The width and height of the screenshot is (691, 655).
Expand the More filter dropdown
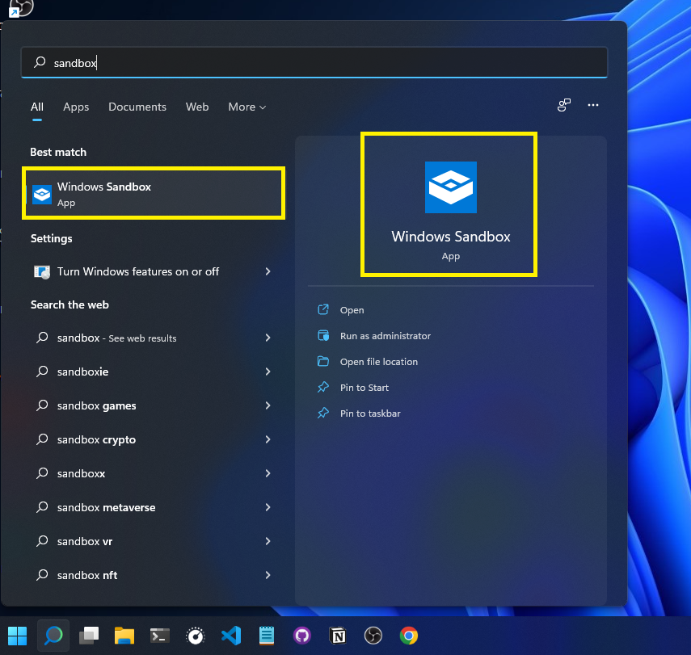coord(246,107)
